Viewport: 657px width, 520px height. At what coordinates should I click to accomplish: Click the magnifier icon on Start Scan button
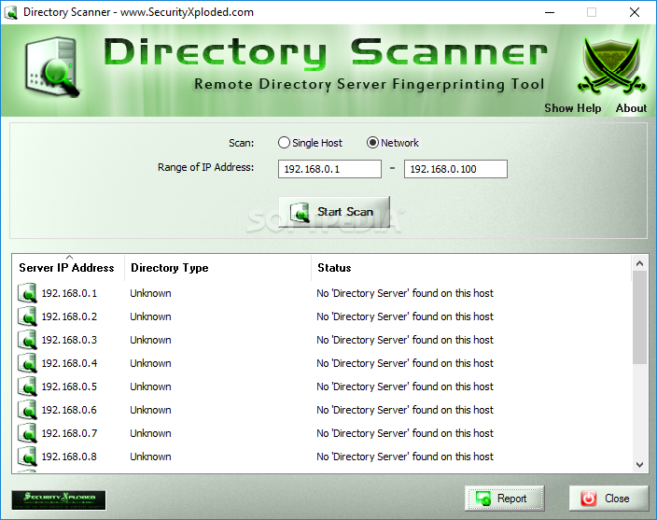300,212
